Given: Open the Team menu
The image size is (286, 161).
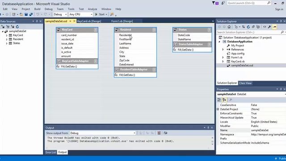Looking at the screenshot, I should click(x=60, y=9).
